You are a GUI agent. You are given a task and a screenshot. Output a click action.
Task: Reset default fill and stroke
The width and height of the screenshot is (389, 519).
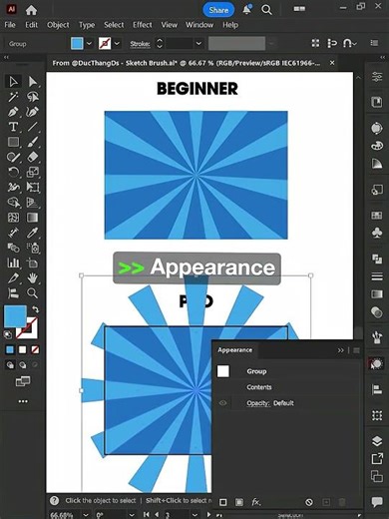8,334
